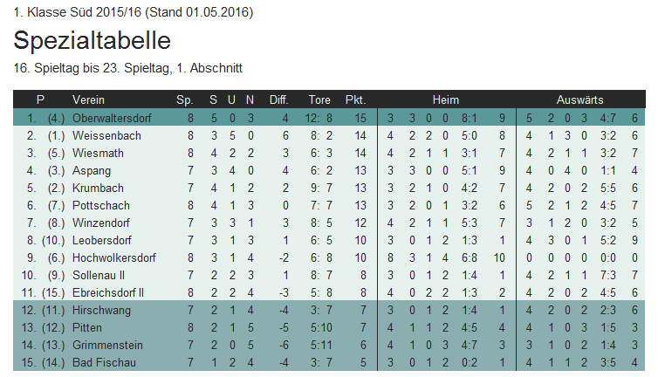The width and height of the screenshot is (658, 377).
Task: Select Pitten in the table
Action: click(x=87, y=327)
